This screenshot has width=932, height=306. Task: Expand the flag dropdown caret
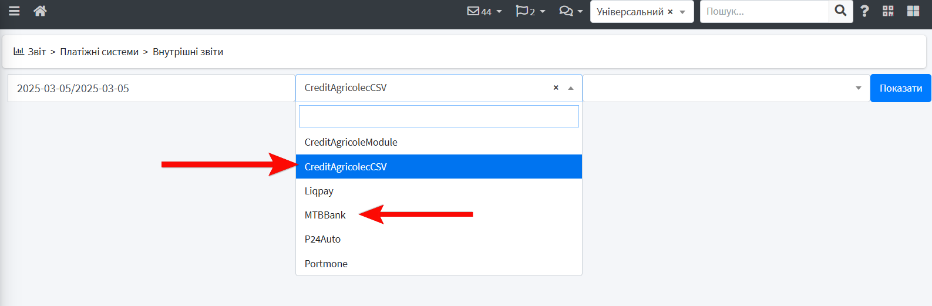pos(543,12)
